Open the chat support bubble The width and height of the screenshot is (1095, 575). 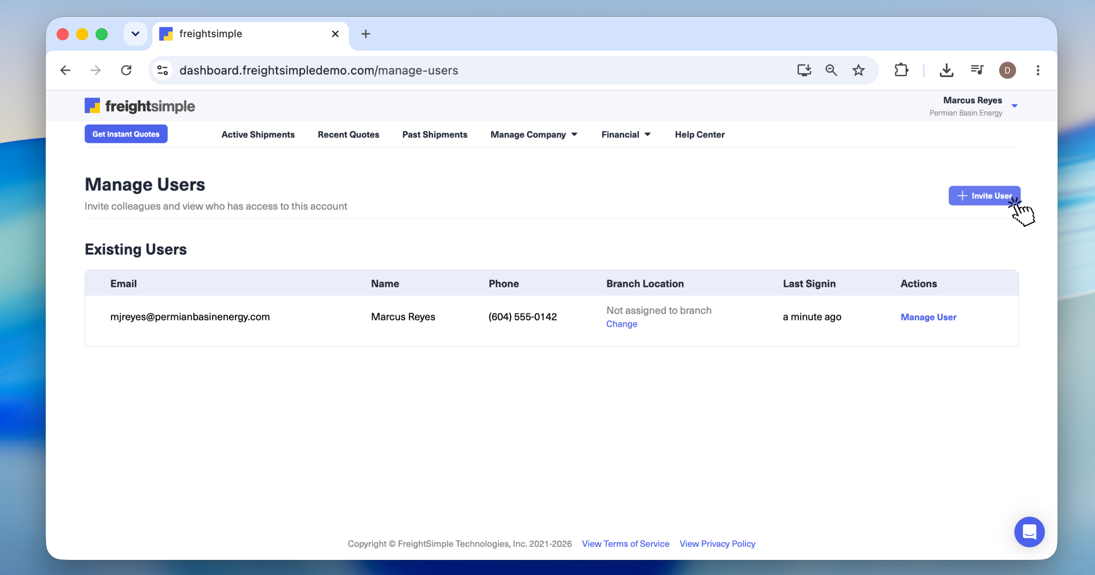[x=1029, y=532]
